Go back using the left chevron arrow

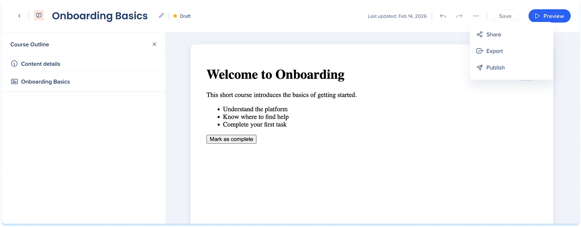[x=19, y=16]
